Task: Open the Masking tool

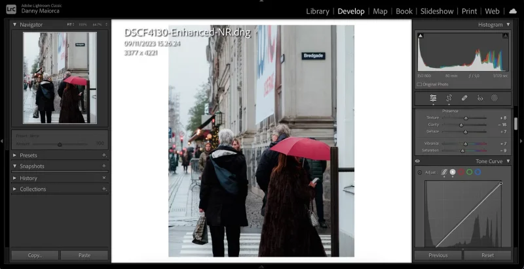Action: point(495,98)
